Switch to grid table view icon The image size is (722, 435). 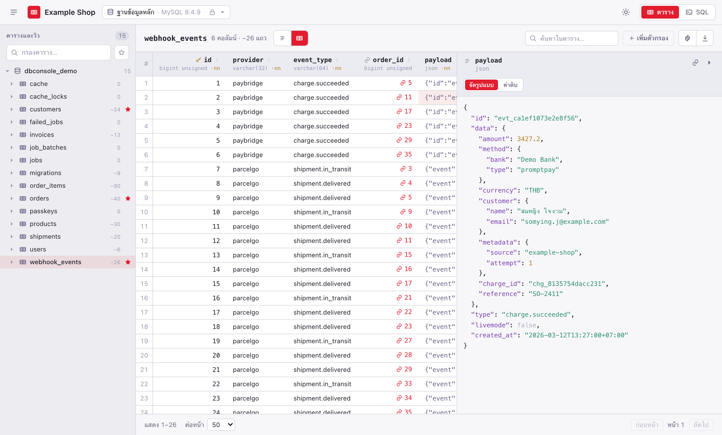(x=299, y=38)
